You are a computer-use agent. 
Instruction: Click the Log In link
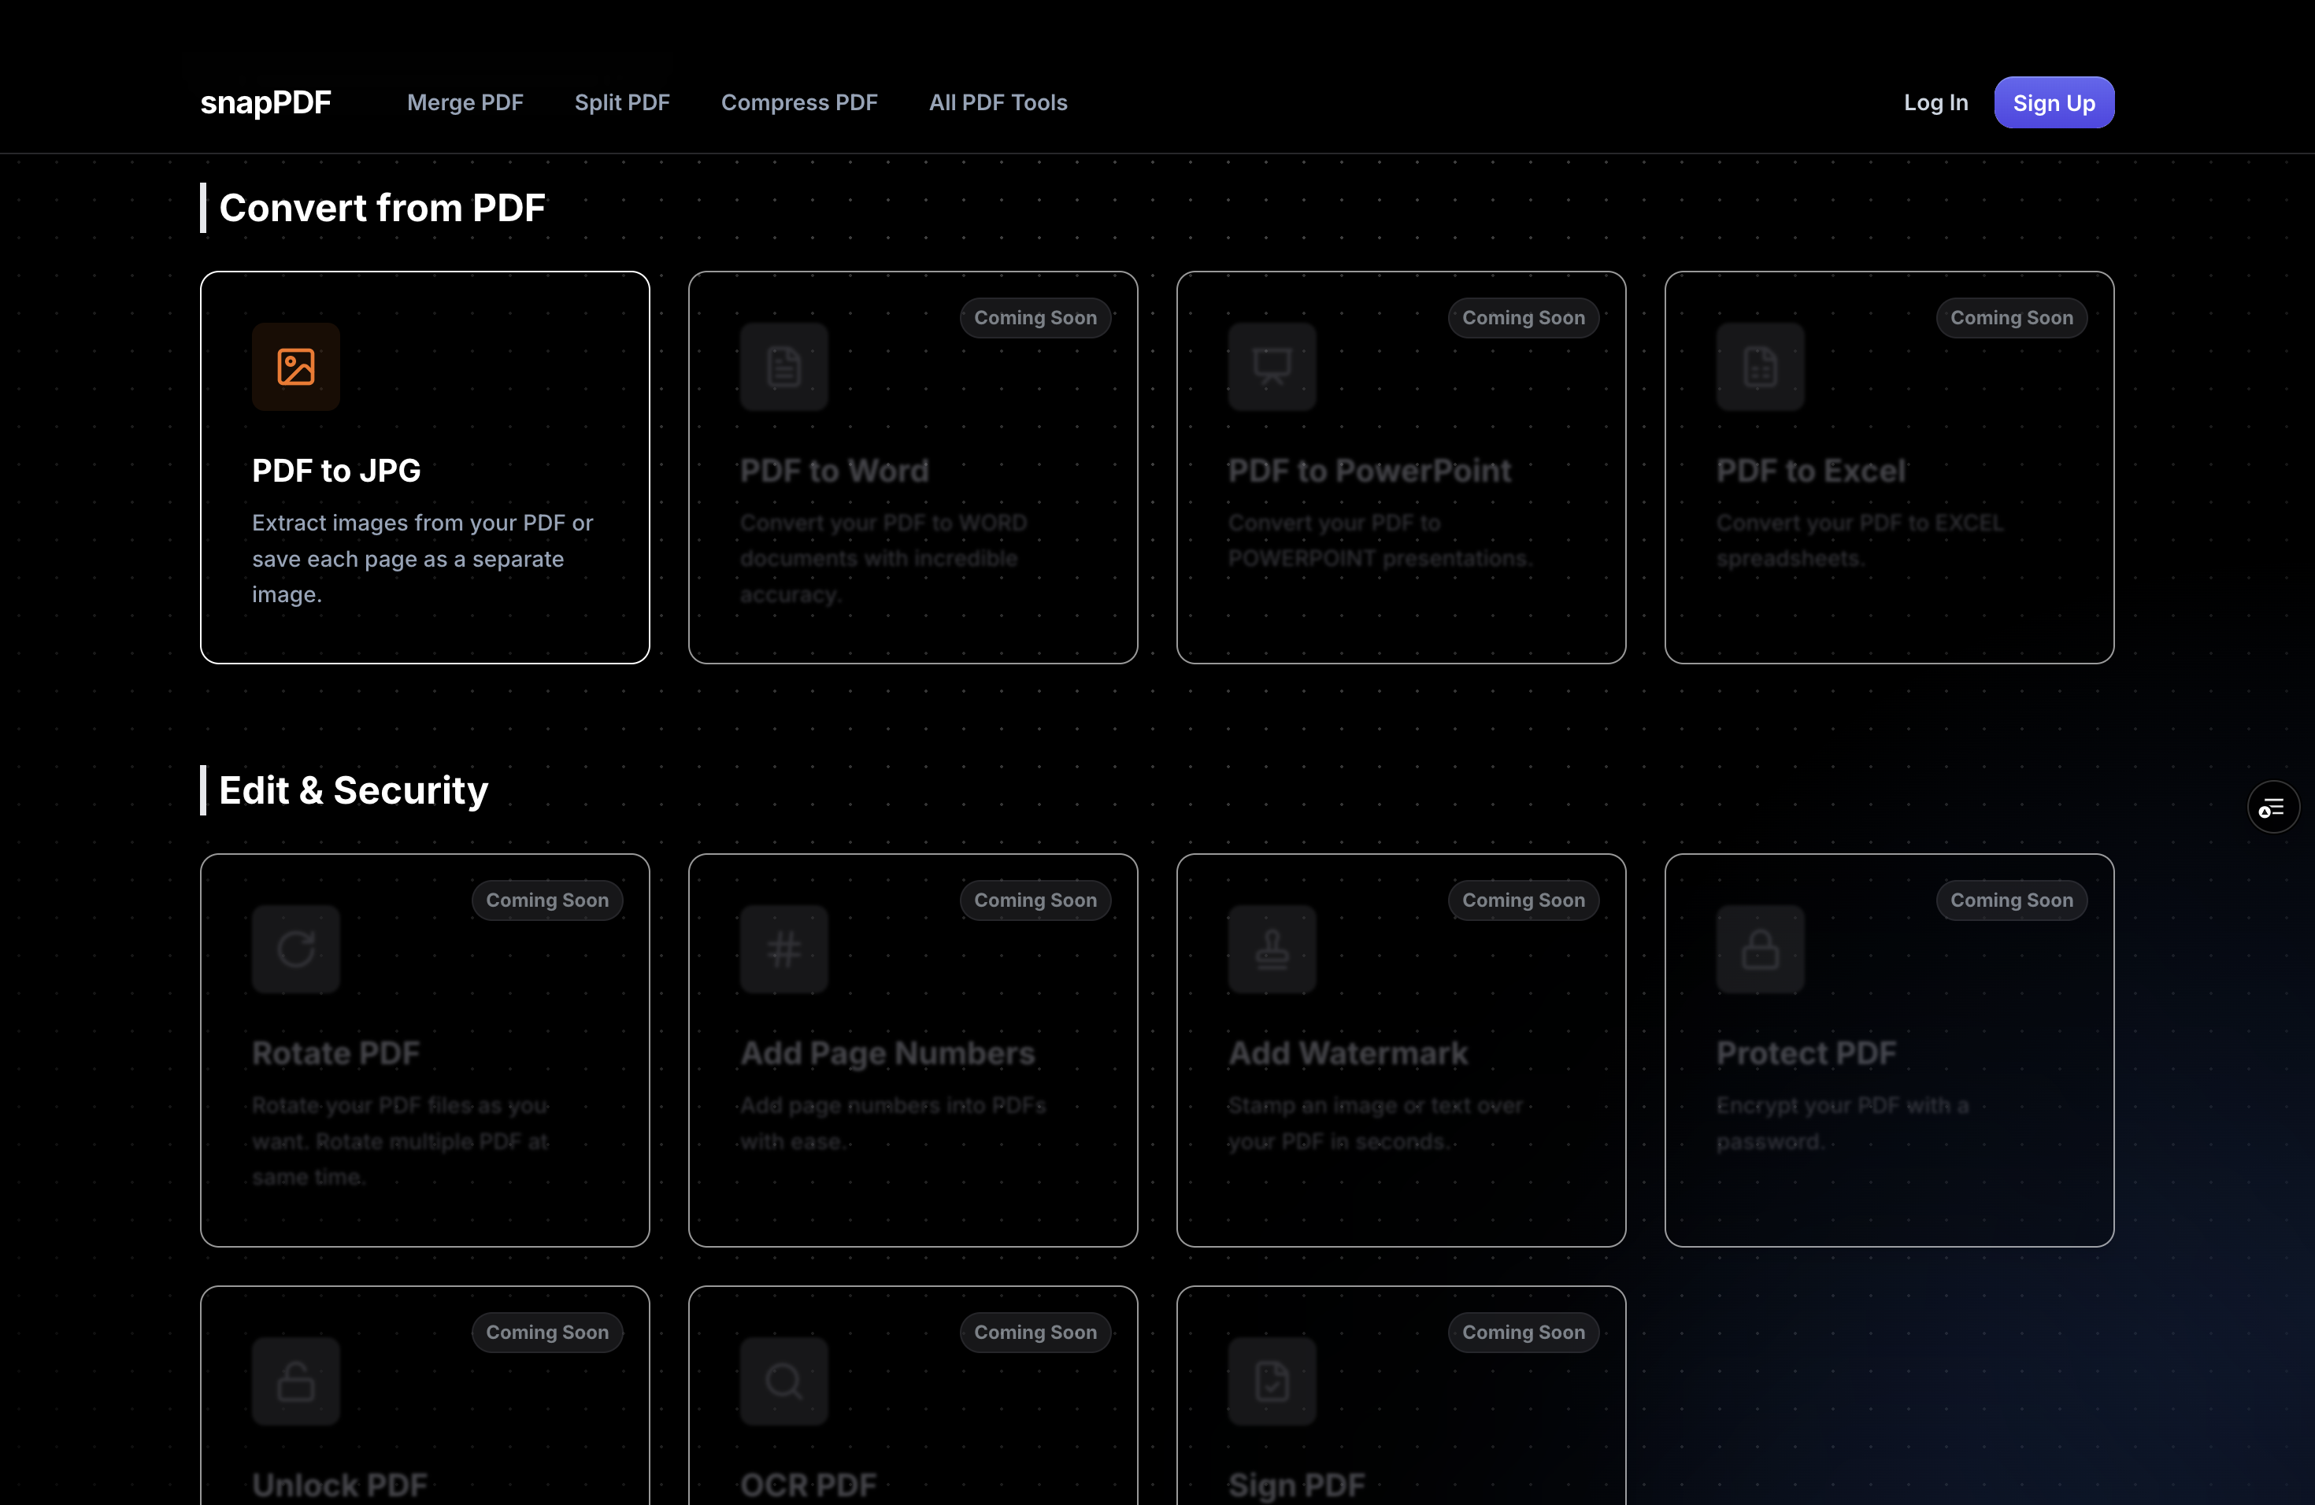pyautogui.click(x=1935, y=102)
